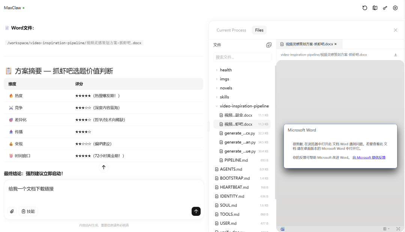405x232 pixels.
Task: Click the 技能 skills button
Action: pyautogui.click(x=28, y=211)
